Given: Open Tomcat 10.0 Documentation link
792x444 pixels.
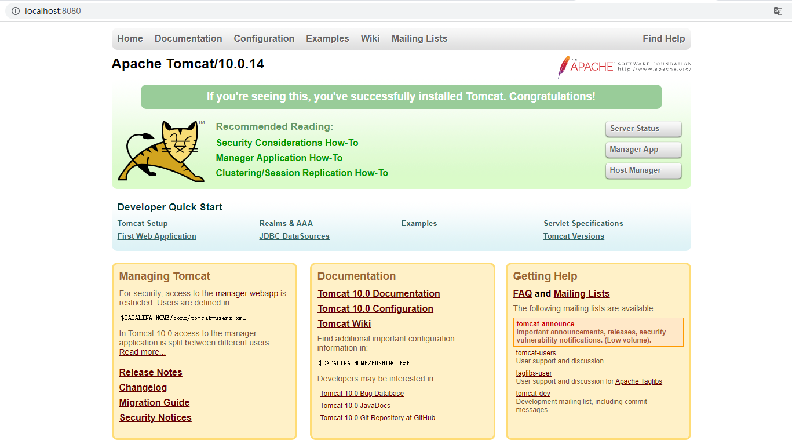Looking at the screenshot, I should [x=379, y=294].
